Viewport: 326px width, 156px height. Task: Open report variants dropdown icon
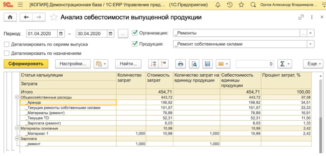click(101, 64)
